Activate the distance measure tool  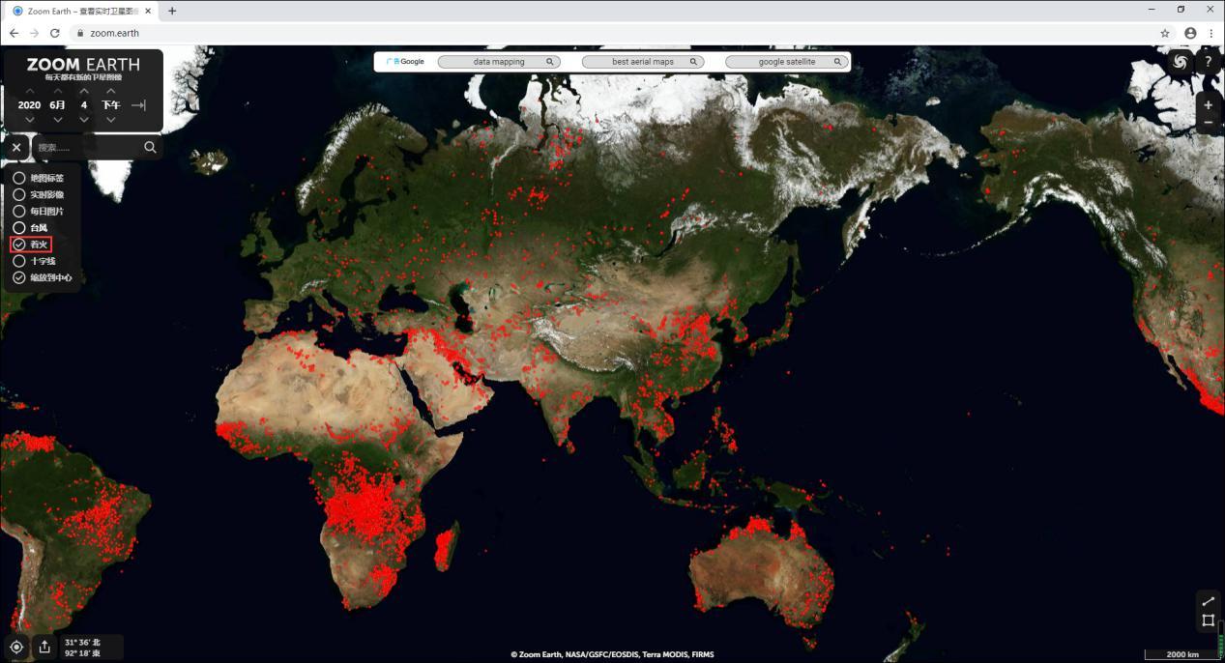pos(1208,601)
